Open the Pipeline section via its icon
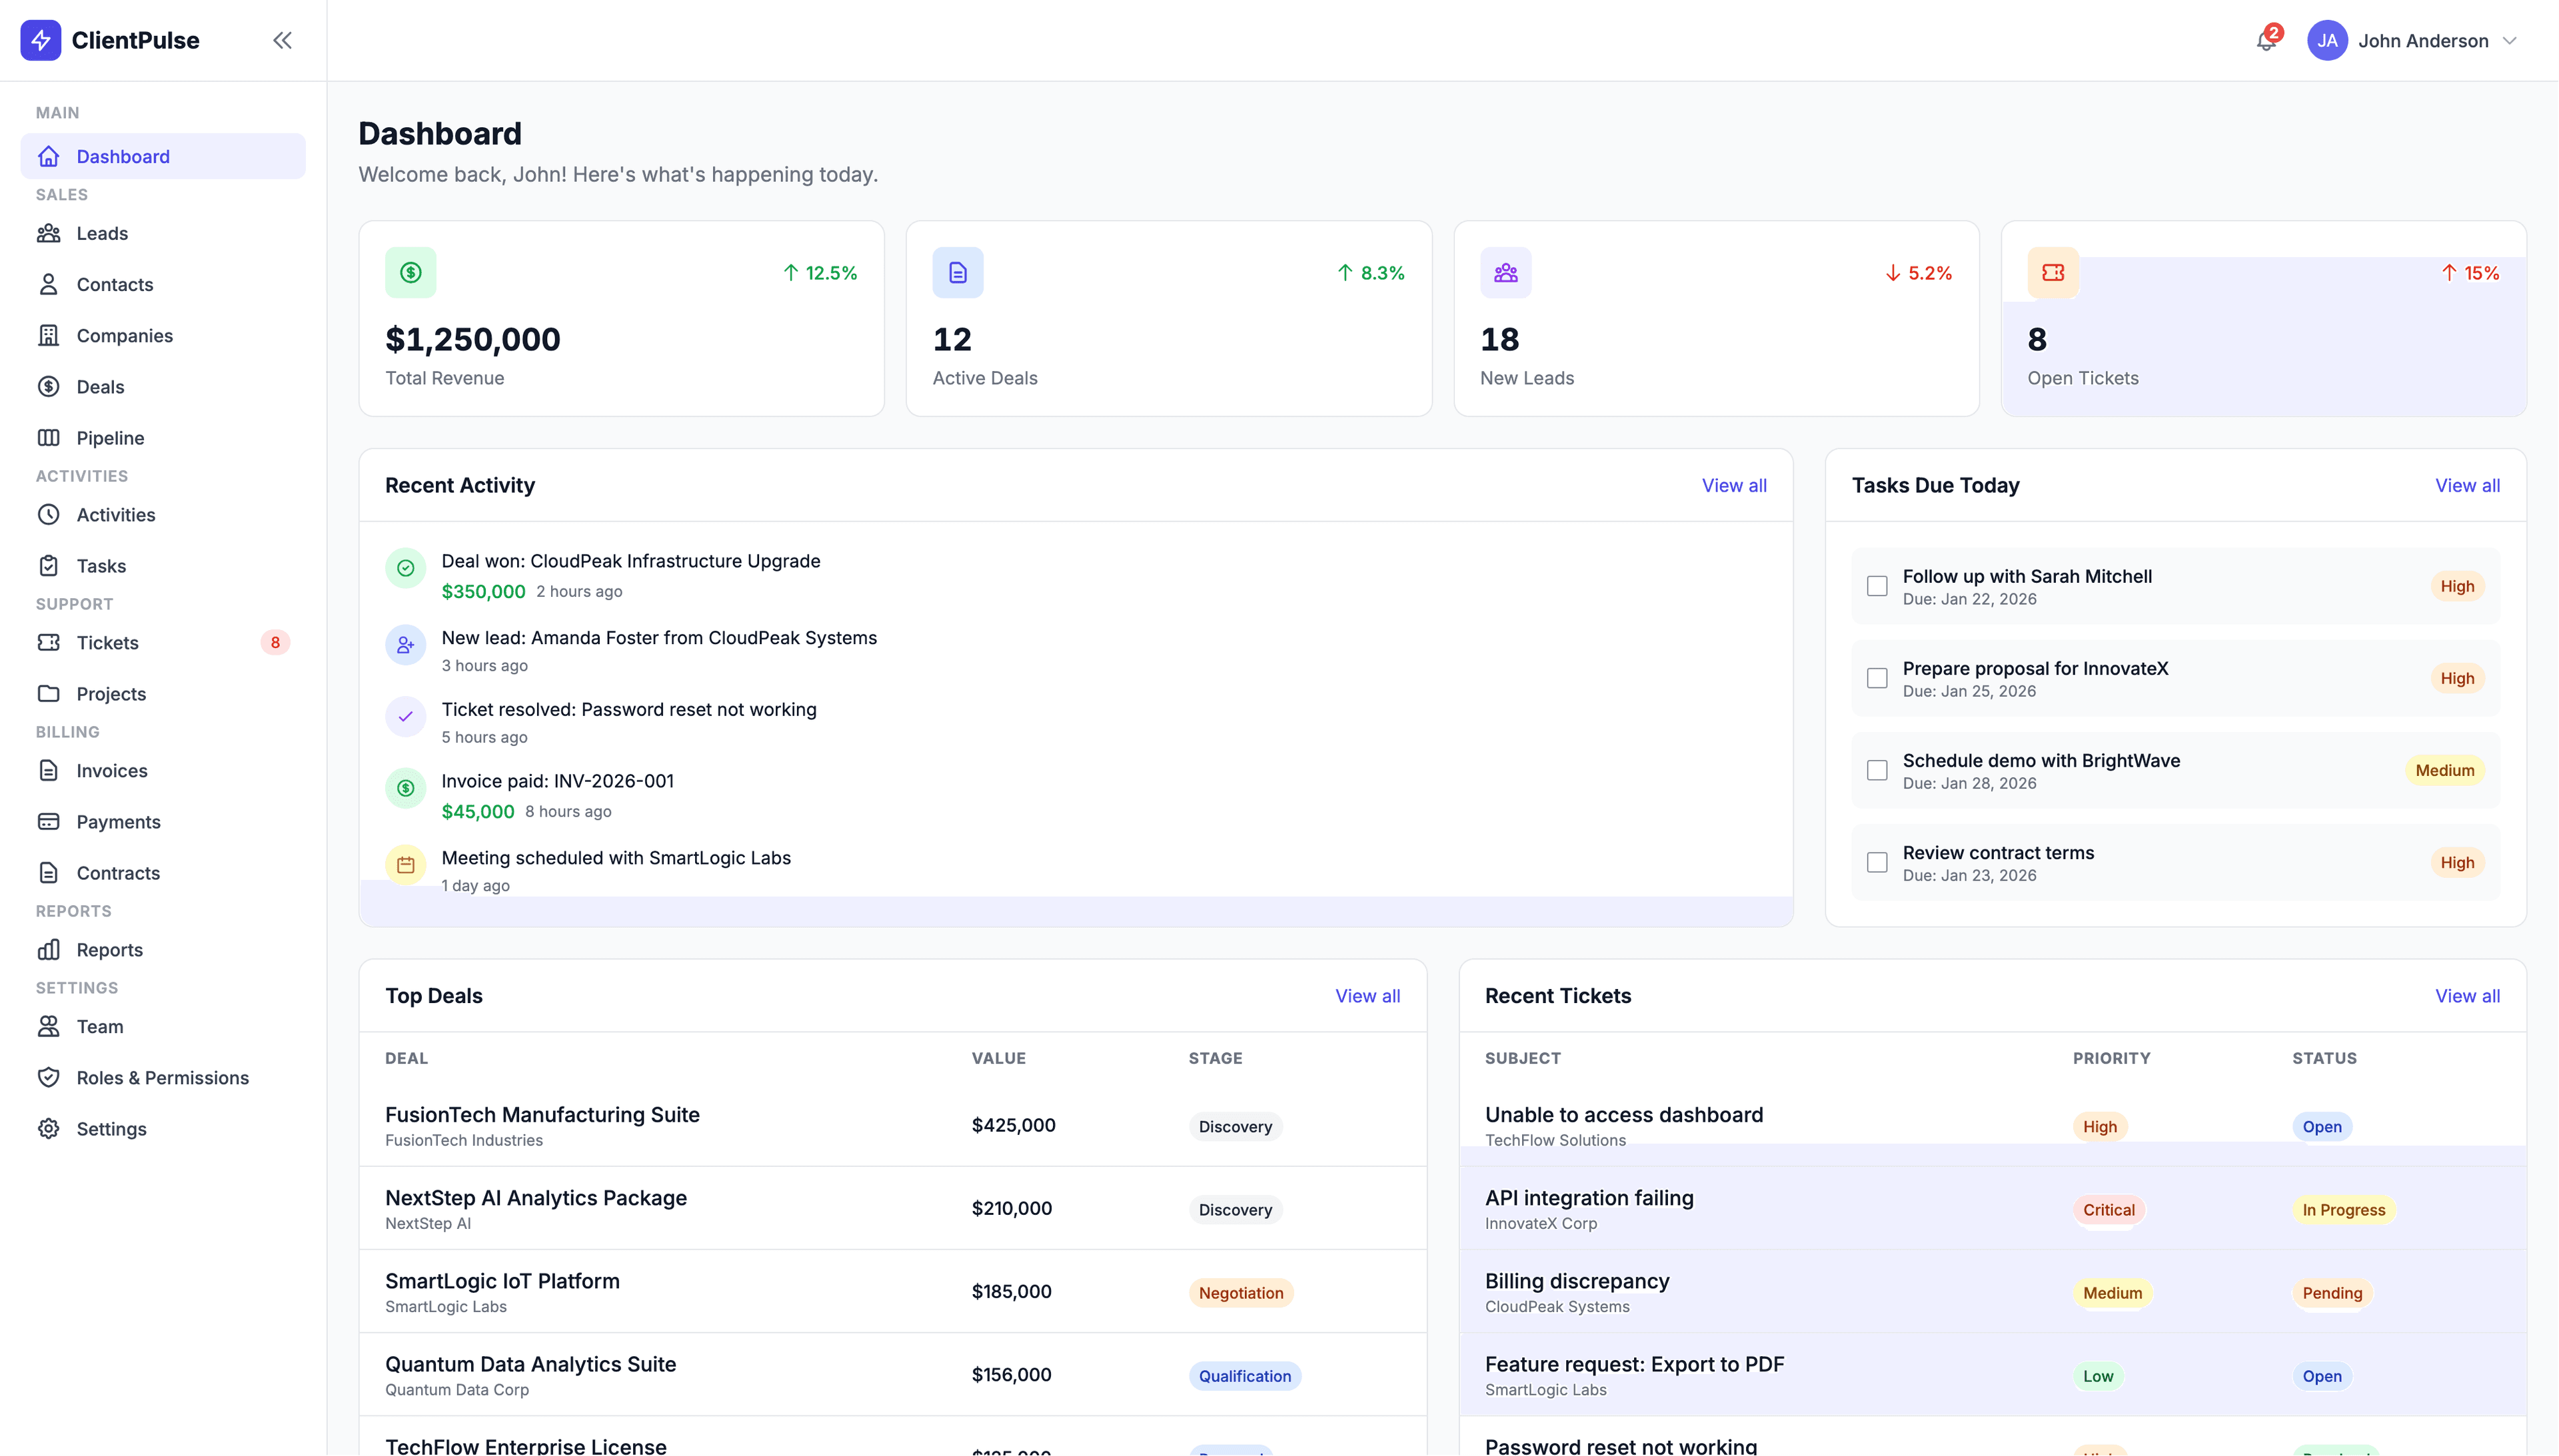 49,438
